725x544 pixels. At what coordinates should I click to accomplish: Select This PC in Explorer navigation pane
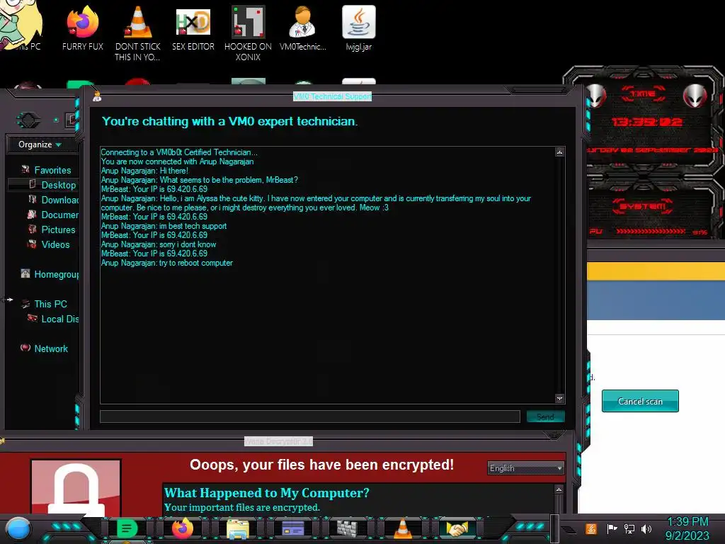50,304
